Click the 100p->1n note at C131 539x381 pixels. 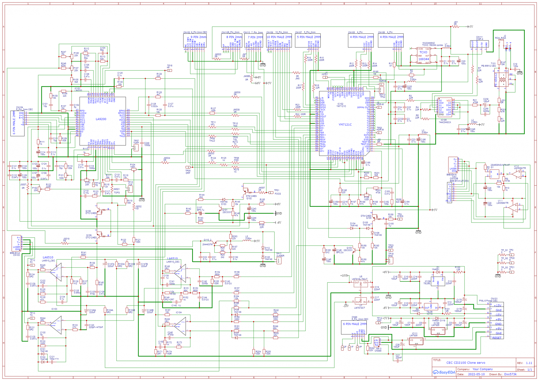click(x=54, y=359)
